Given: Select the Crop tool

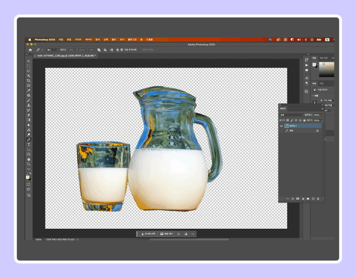Looking at the screenshot, I should pos(29,81).
